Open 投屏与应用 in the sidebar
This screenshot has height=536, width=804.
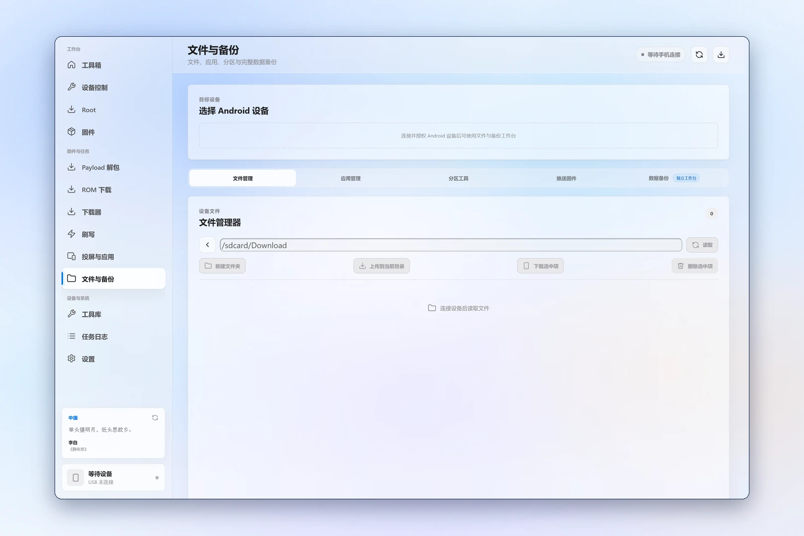pos(113,257)
